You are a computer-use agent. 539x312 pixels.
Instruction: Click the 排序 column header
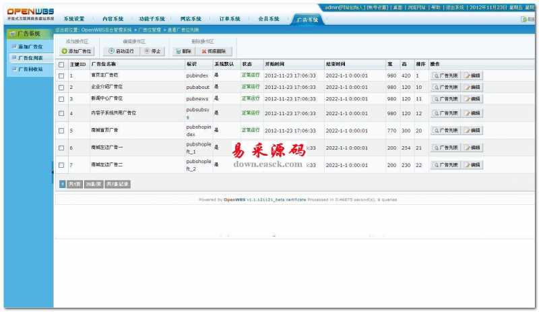coord(420,64)
